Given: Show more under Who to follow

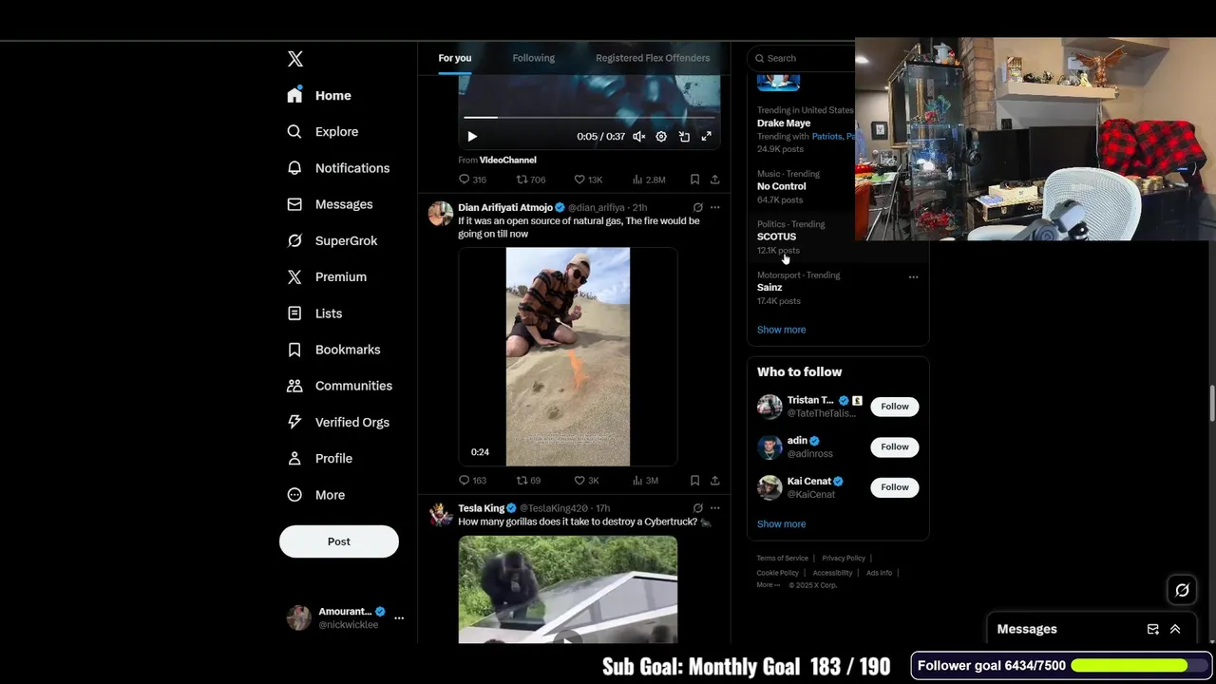Looking at the screenshot, I should pos(781,524).
